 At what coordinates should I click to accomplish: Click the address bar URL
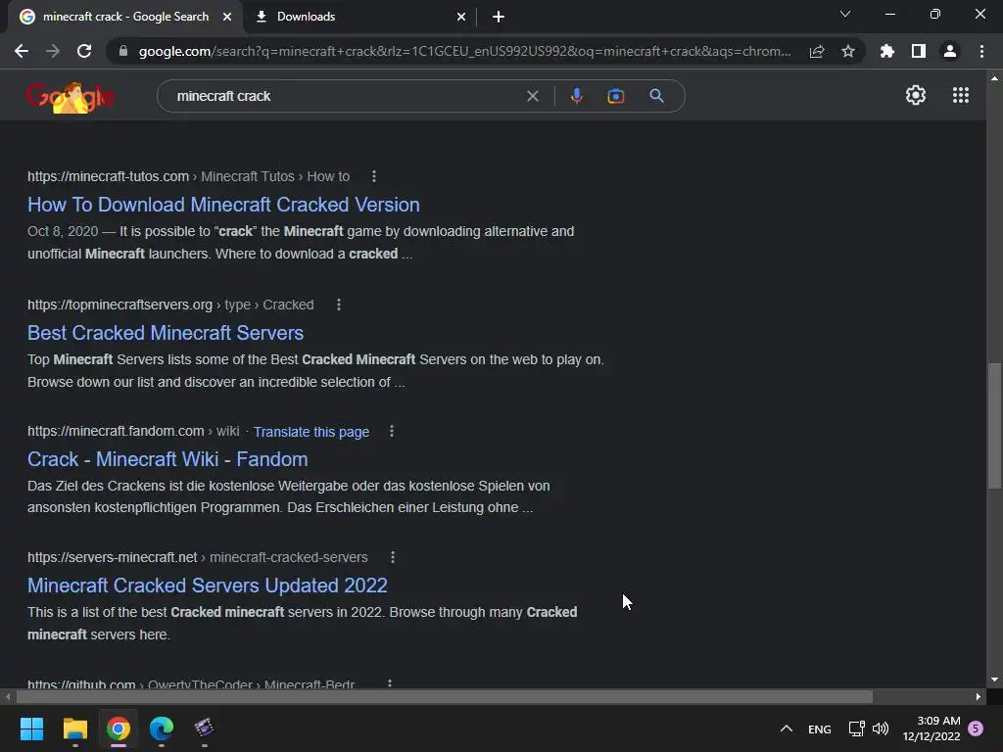tap(464, 51)
